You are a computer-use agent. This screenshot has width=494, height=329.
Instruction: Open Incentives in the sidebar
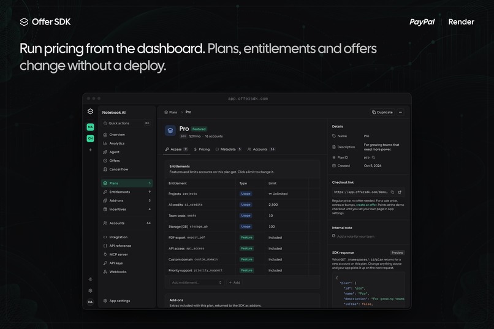tap(127, 209)
